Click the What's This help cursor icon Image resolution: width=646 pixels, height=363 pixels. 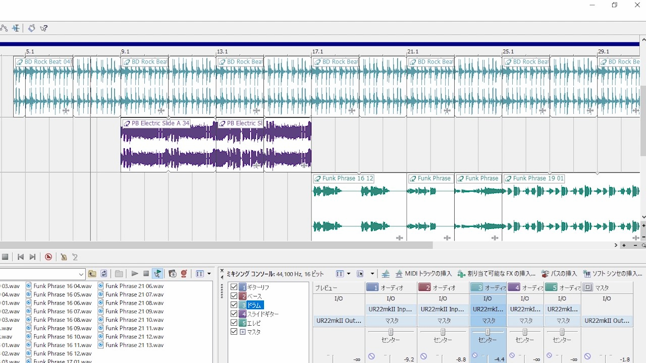click(44, 28)
